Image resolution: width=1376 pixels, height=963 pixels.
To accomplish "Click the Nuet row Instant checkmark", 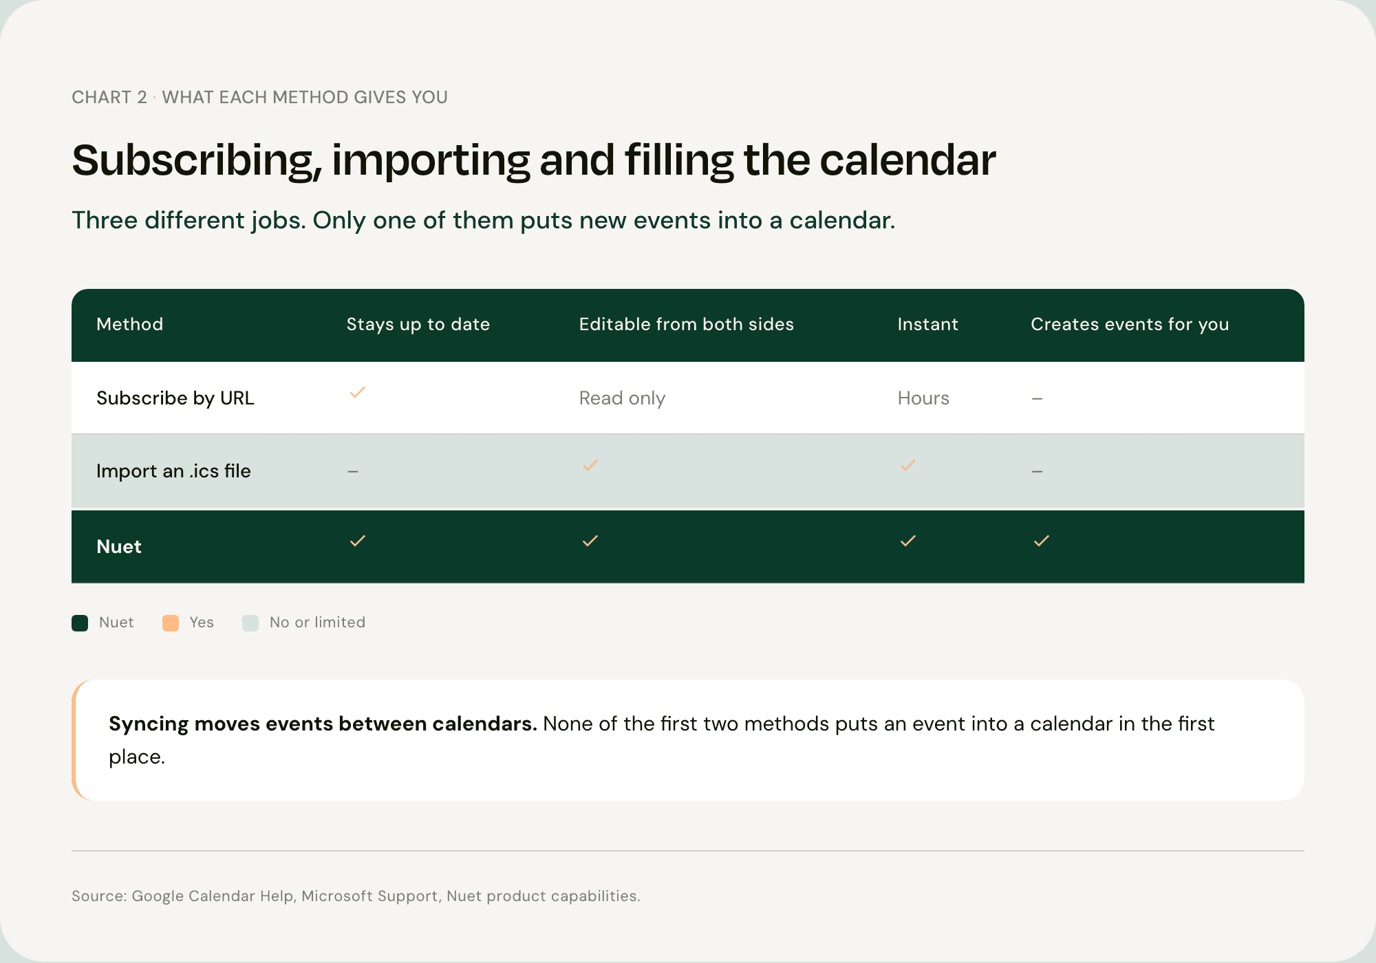I will click(x=908, y=541).
